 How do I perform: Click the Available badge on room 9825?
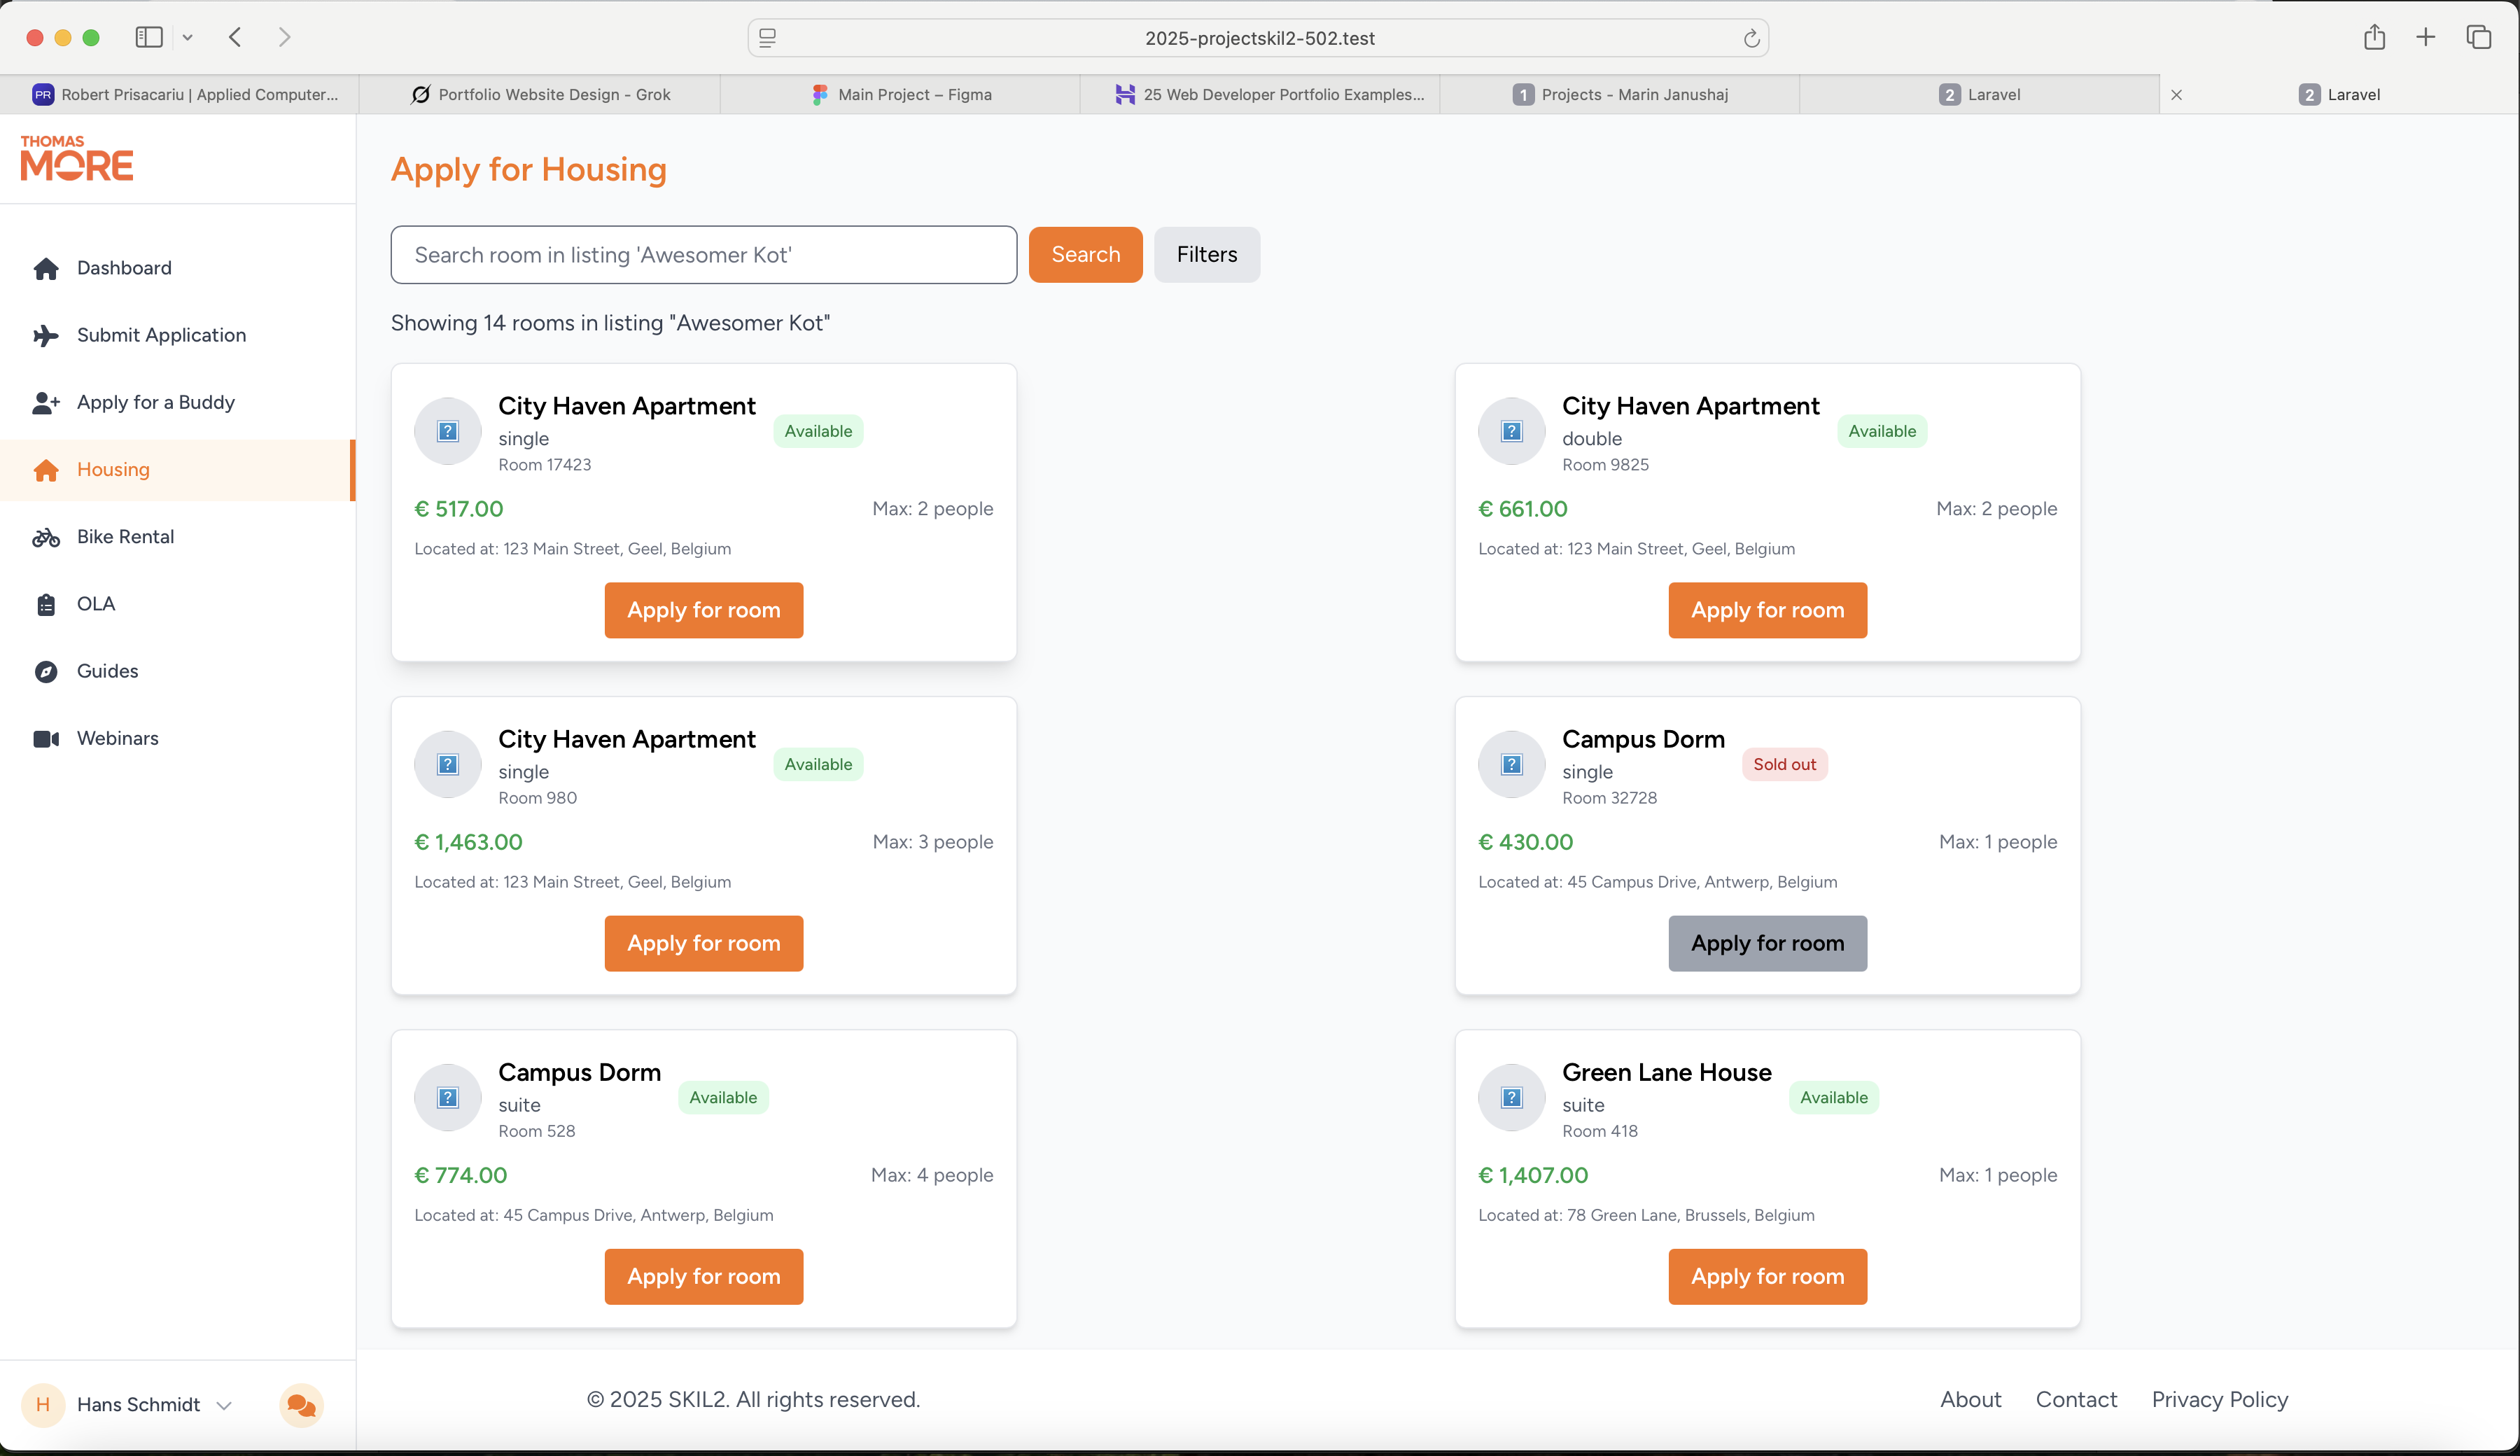(x=1882, y=431)
